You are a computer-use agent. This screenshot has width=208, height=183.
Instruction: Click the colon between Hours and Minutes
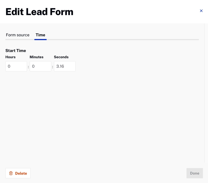[x=28, y=67]
